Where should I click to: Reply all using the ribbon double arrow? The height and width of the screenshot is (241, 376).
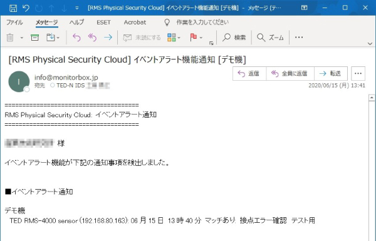[92, 38]
